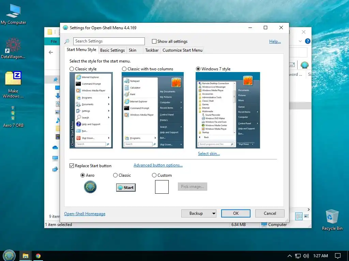This screenshot has width=349, height=261.
Task: Click taskbar clock showing 1:27 AM
Action: point(320,256)
